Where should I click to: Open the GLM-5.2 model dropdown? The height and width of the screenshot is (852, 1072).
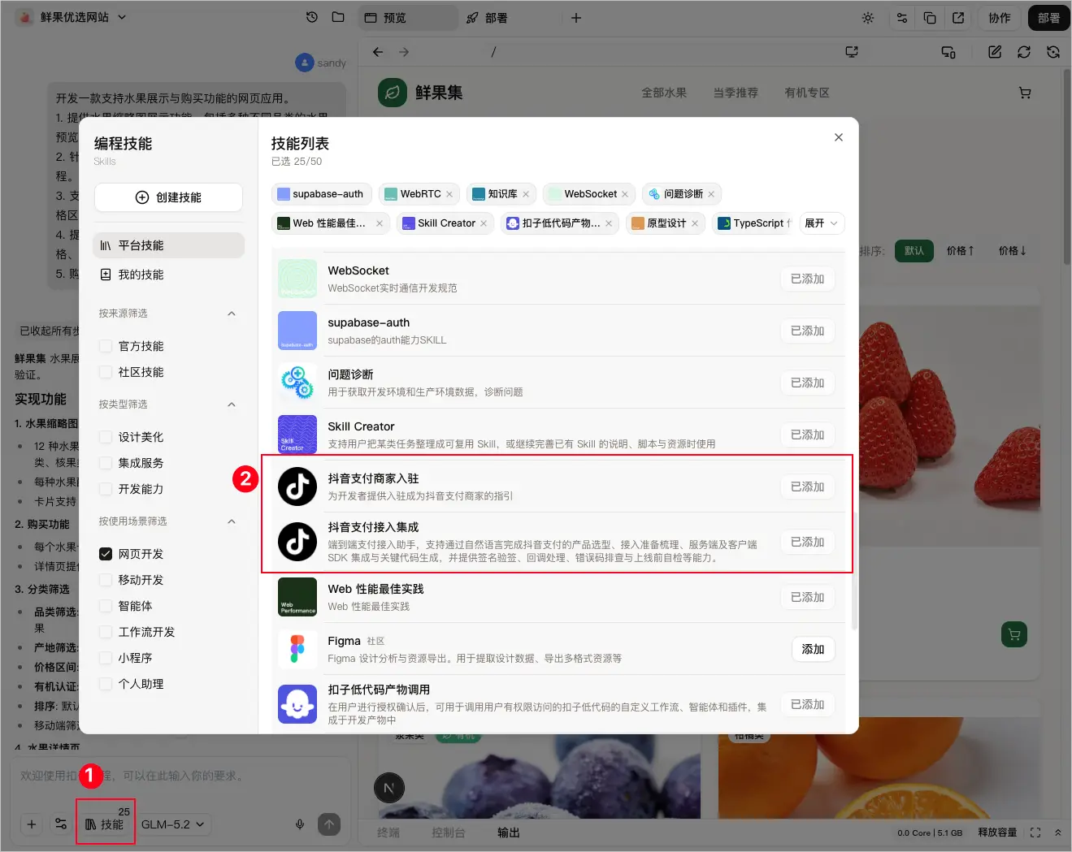[172, 824]
